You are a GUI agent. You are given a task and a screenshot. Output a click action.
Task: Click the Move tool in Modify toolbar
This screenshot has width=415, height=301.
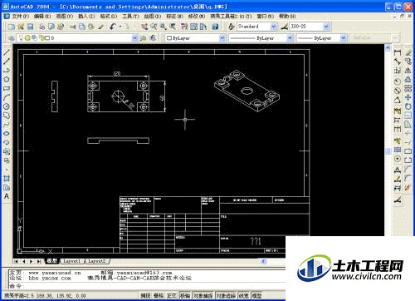[408, 97]
